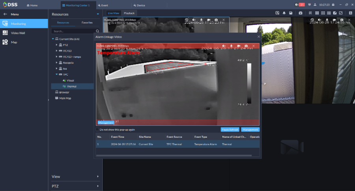This screenshot has width=355, height=191.
Task: Open the Favorites tab
Action: click(87, 23)
